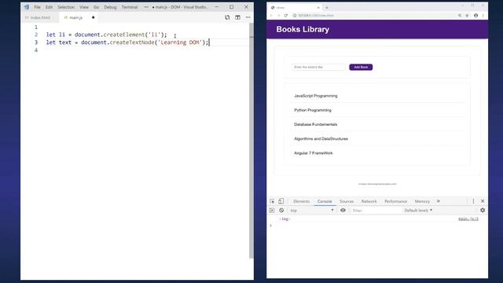Open the Selection menu in VS Code
503x283 pixels.
(x=66, y=7)
